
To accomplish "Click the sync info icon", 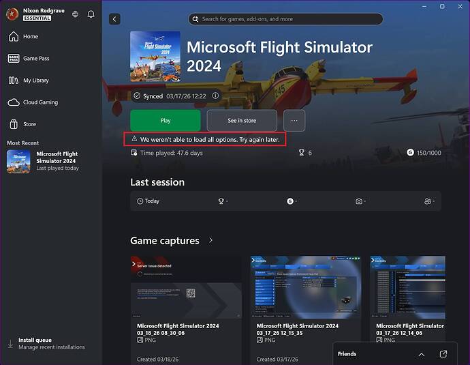I will (x=215, y=96).
